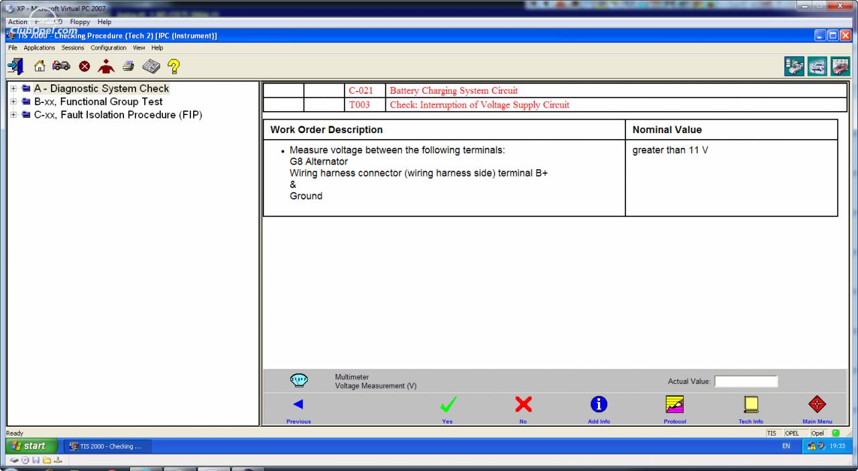Expand A - Diagnostic System Check node
Viewport: 858px width, 471px height.
coord(13,88)
